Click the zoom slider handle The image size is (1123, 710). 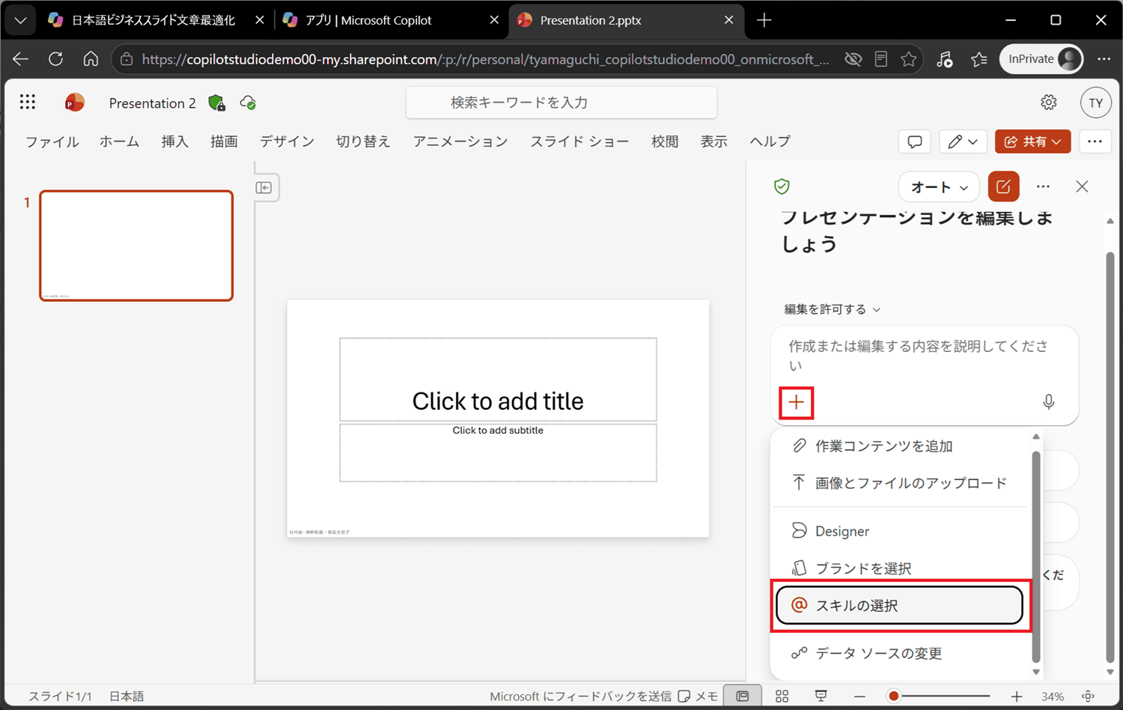893,697
